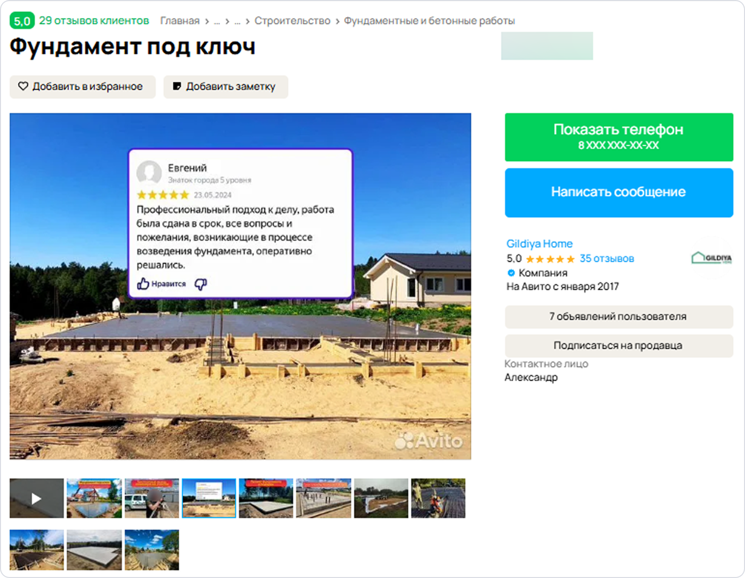Select the currently highlighted photo thumbnail
Screen dimensions: 745x578
(x=209, y=498)
